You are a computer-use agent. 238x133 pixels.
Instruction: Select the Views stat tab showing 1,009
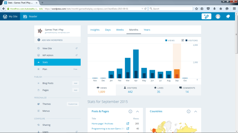tap(102, 90)
